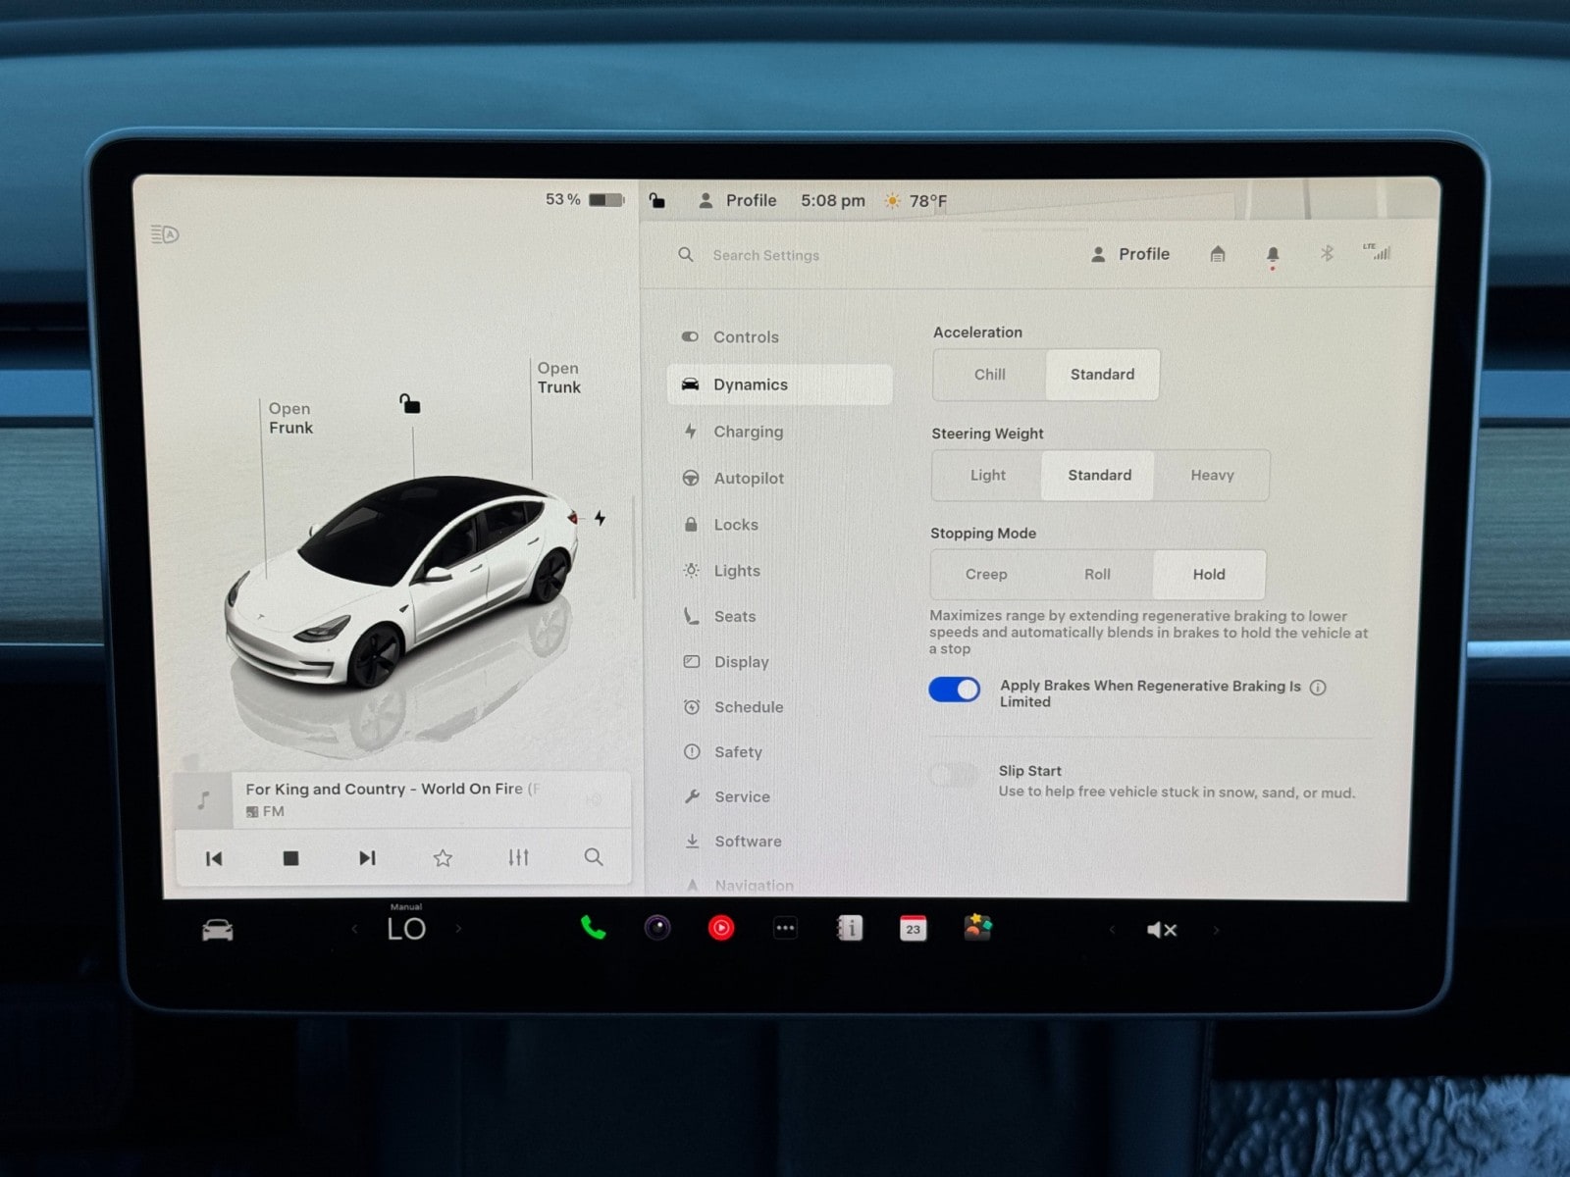Set Acceleration to Chill
The width and height of the screenshot is (1570, 1177).
pyautogui.click(x=989, y=375)
